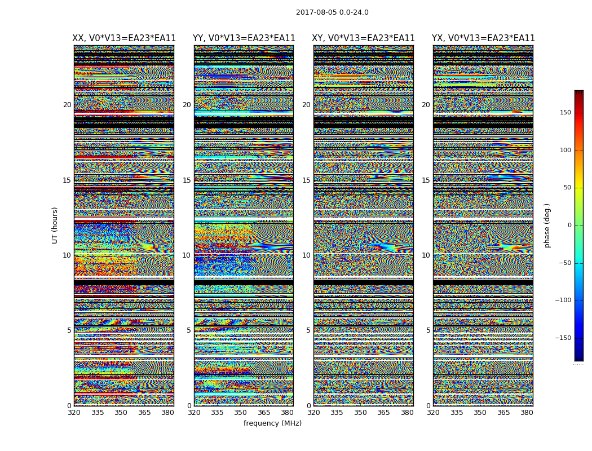Click inside the YX phase plot
This screenshot has width=592, height=451.
tap(483, 225)
